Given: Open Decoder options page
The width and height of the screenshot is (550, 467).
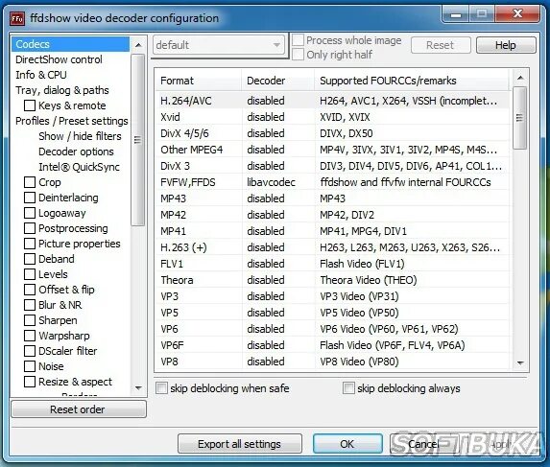Looking at the screenshot, I should [76, 152].
